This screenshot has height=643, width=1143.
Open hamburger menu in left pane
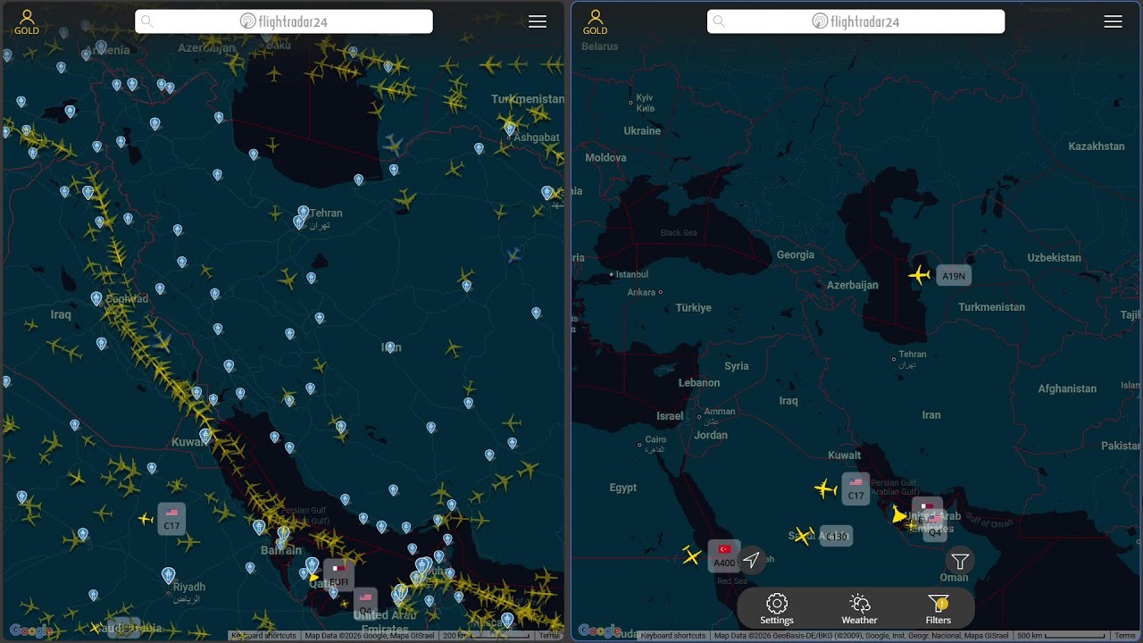pos(538,21)
